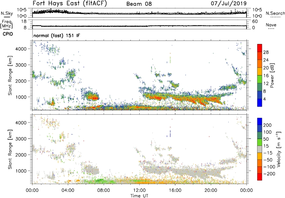Click Velocity colorbar segment between 50 and 100
Screen dimensions: 285x198
click(x=260, y=135)
